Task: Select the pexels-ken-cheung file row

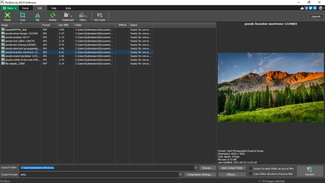Action: 76,45
